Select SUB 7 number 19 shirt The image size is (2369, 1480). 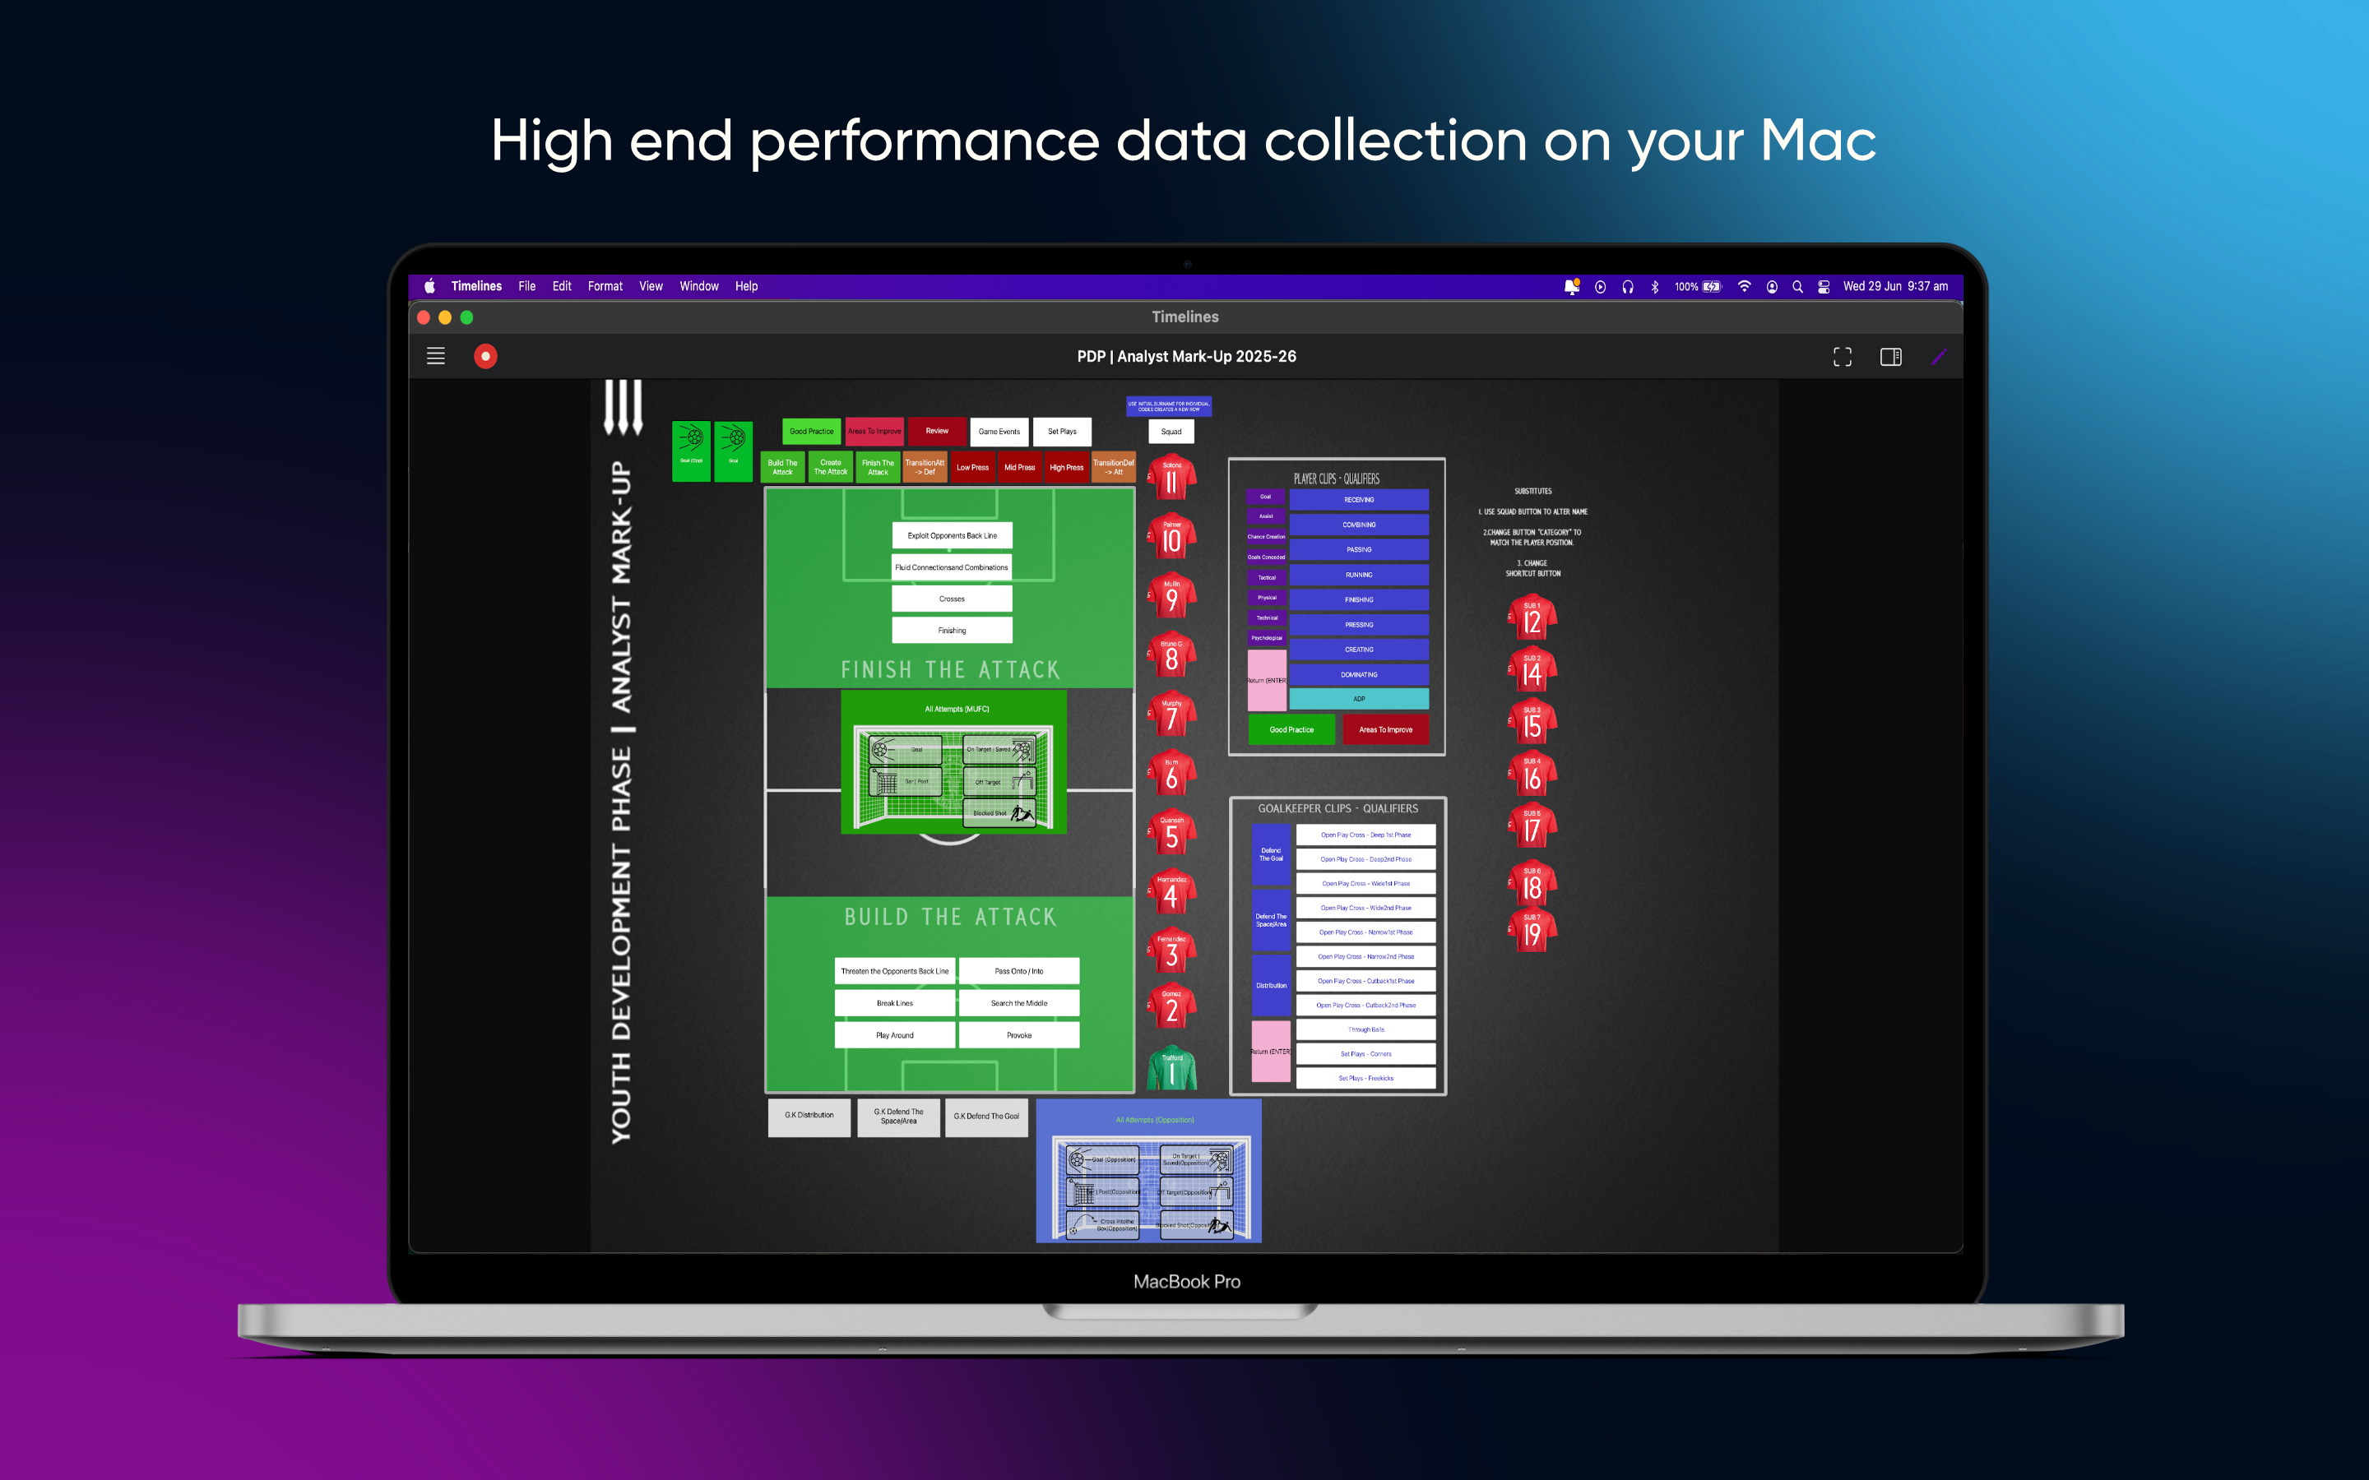point(1532,931)
